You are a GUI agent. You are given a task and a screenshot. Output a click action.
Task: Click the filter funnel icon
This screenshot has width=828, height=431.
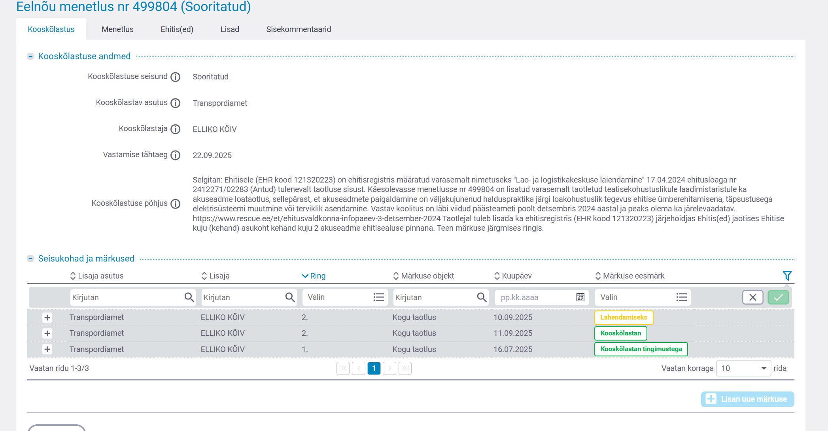pos(787,276)
